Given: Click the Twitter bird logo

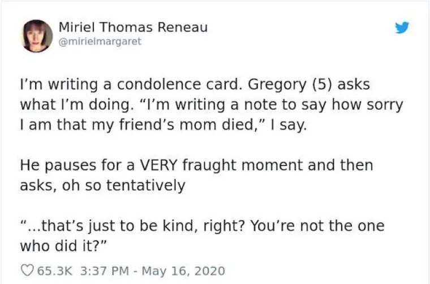Looking at the screenshot, I should pos(402,27).
